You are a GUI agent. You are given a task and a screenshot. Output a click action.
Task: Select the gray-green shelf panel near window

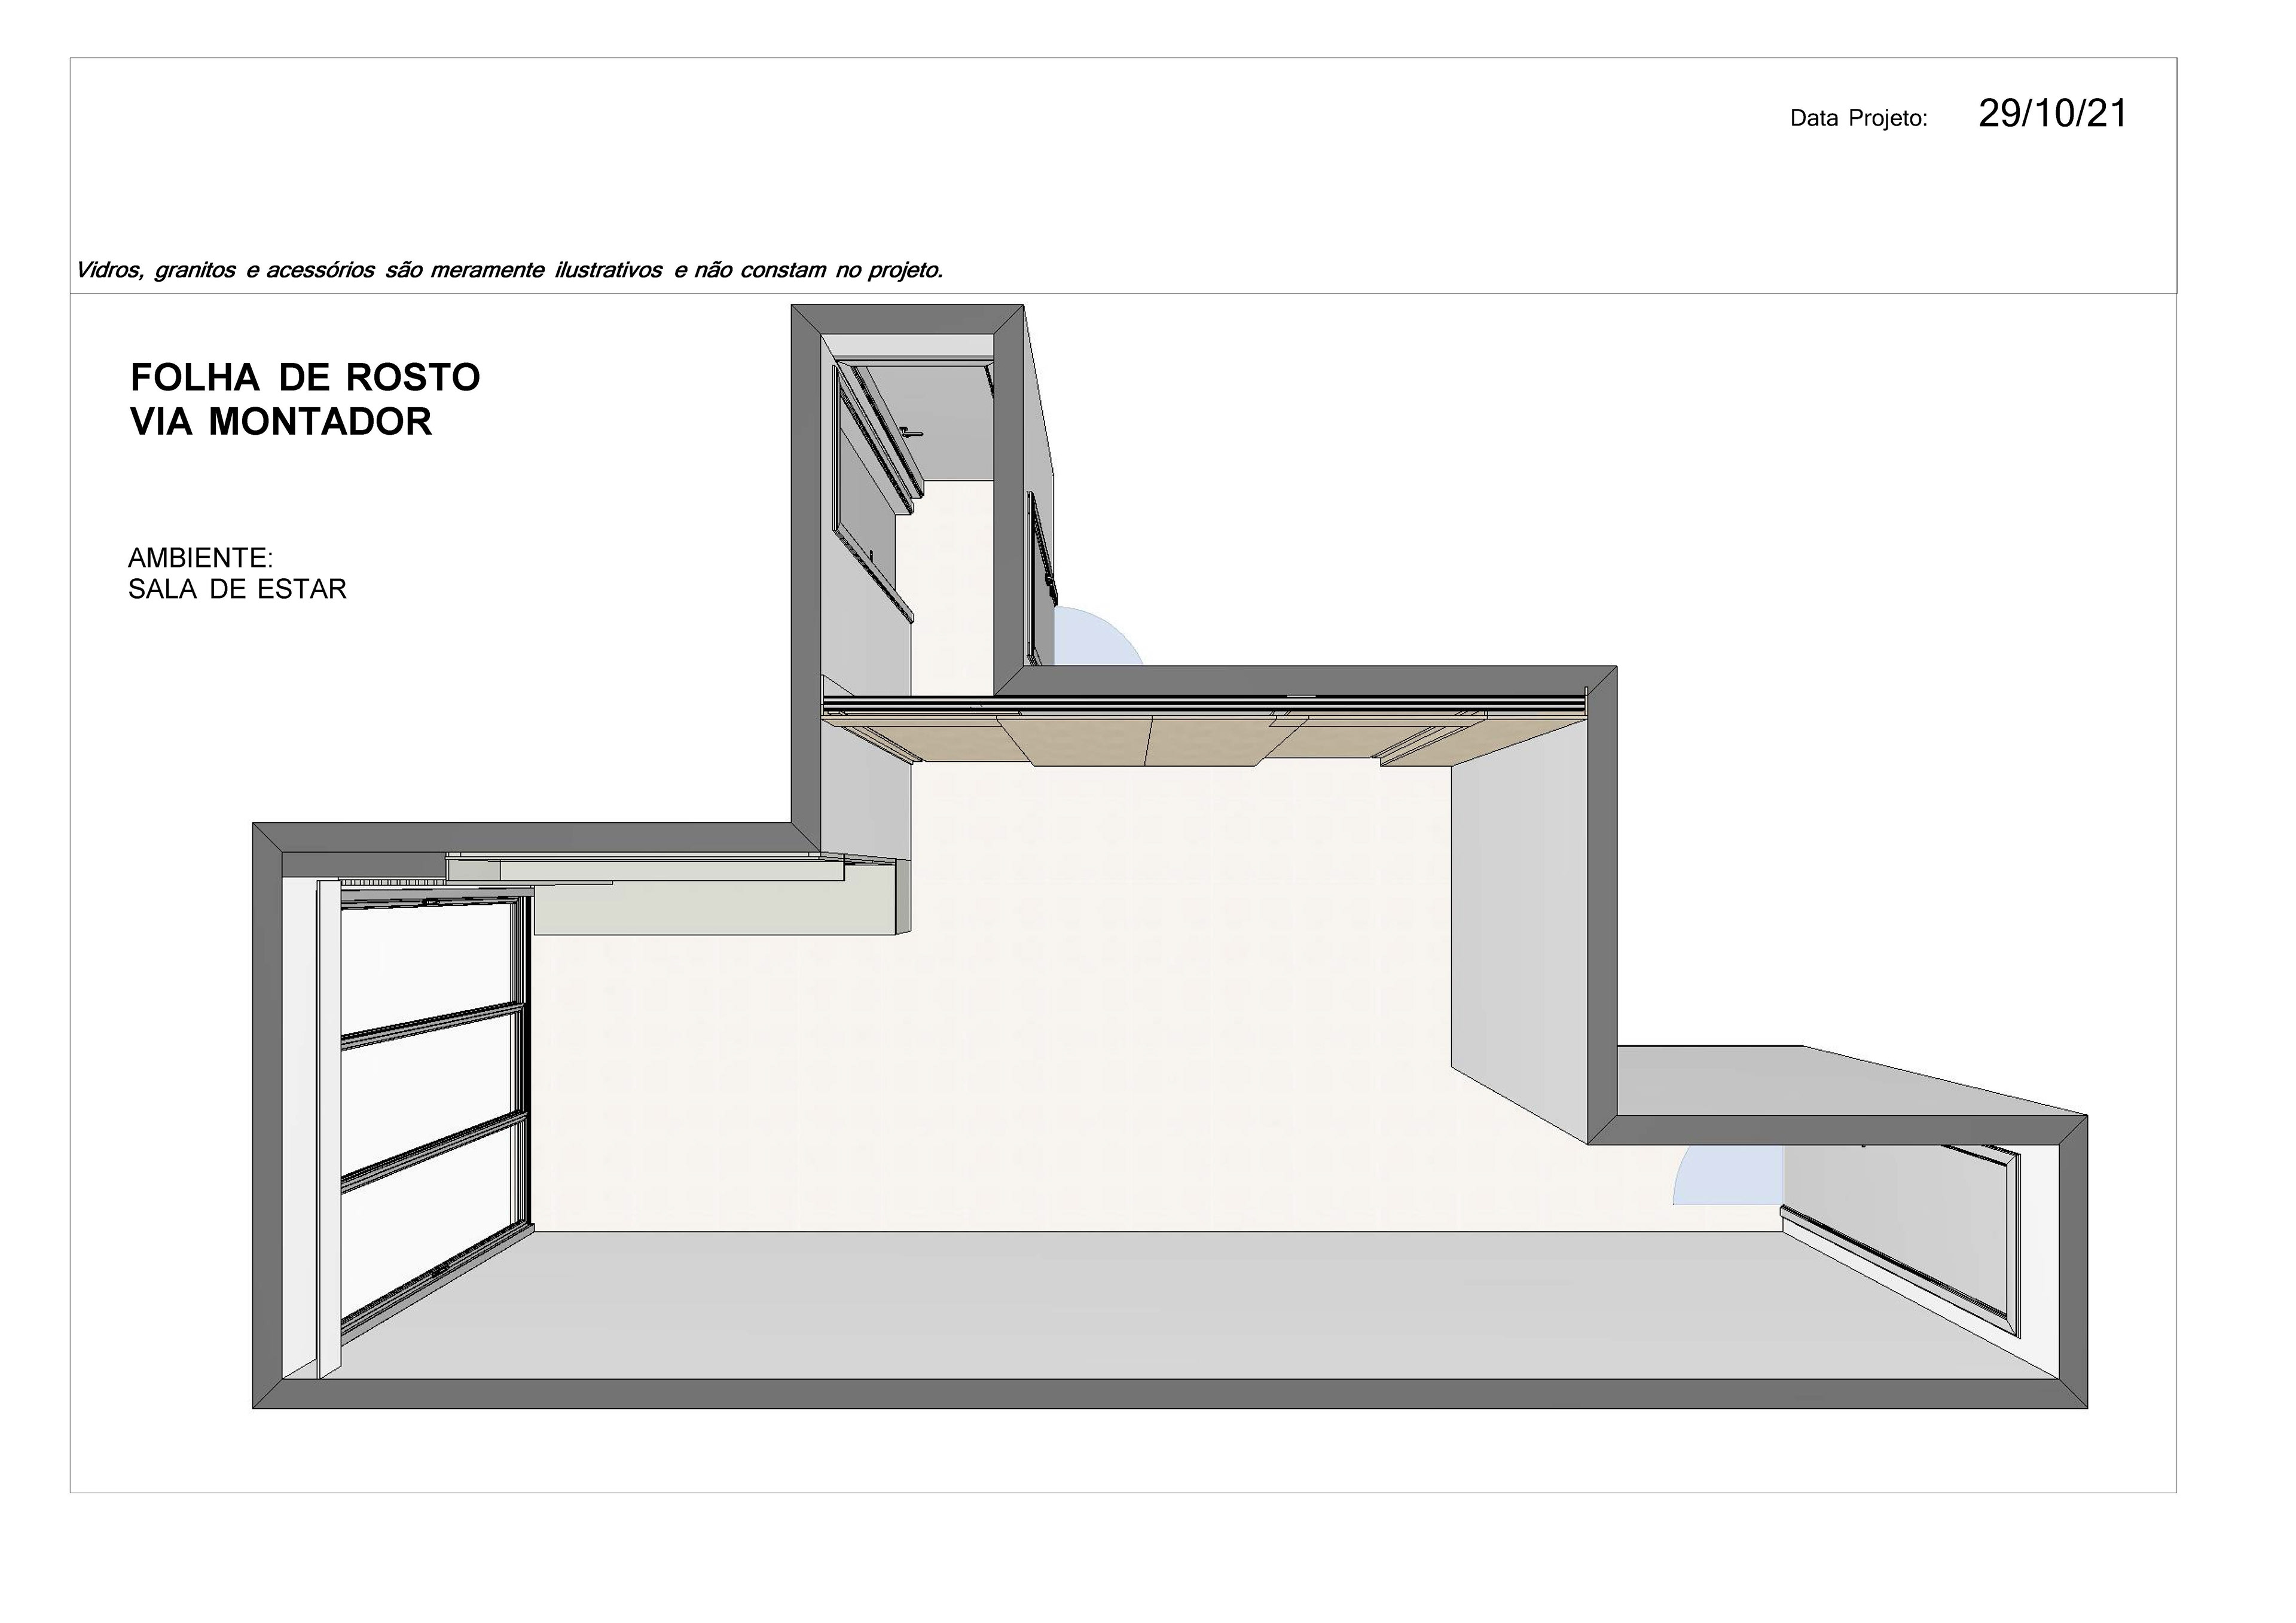click(715, 910)
